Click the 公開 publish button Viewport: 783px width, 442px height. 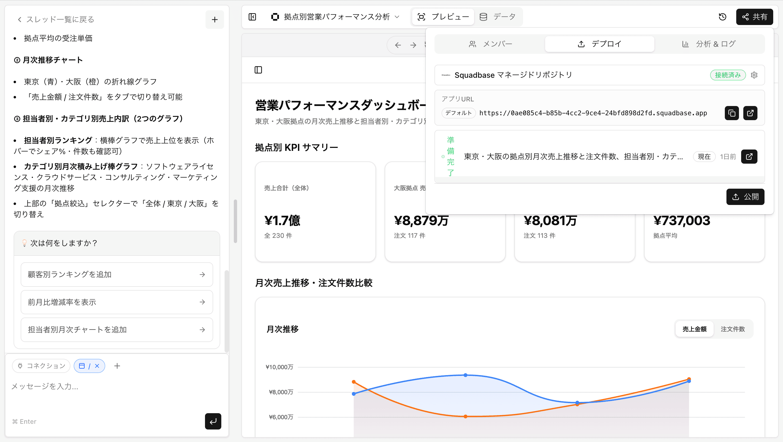tap(745, 197)
